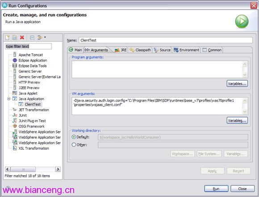Click Program arguments scrollbar up arrow
The height and width of the screenshot is (197, 259).
tap(245, 64)
